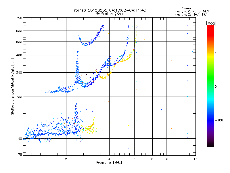Click the x-axis tick label '4'
Viewport: 230px width, 173px height.
pyautogui.click(x=109, y=159)
